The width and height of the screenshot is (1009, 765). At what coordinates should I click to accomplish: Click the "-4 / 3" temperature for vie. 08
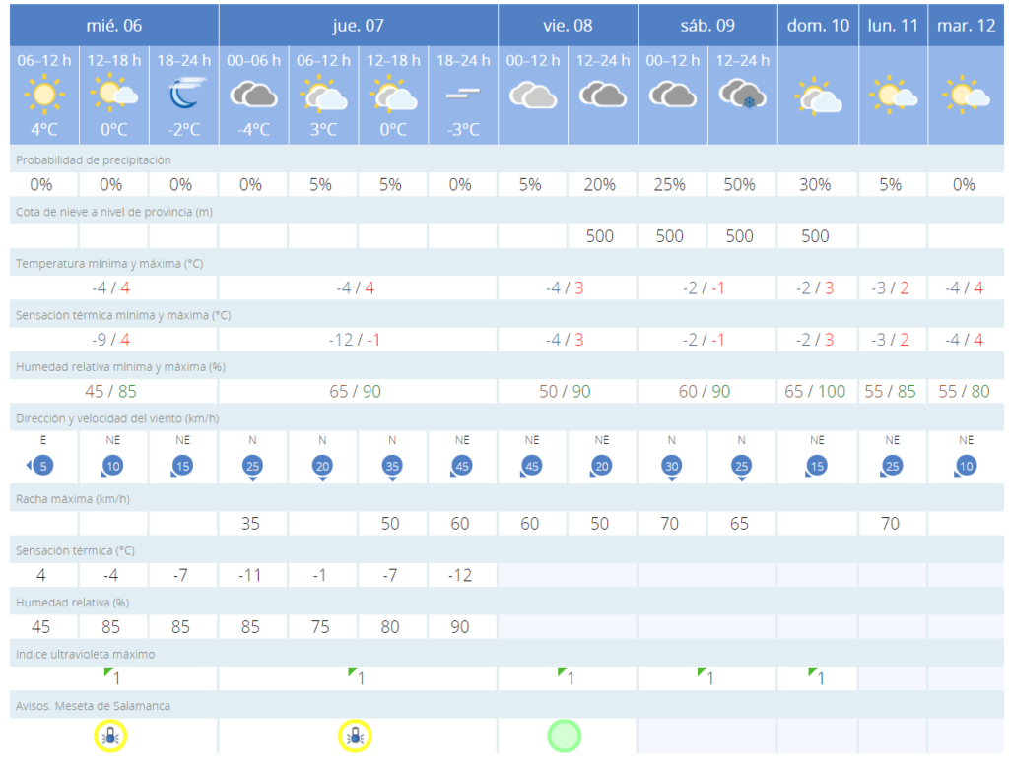point(565,288)
